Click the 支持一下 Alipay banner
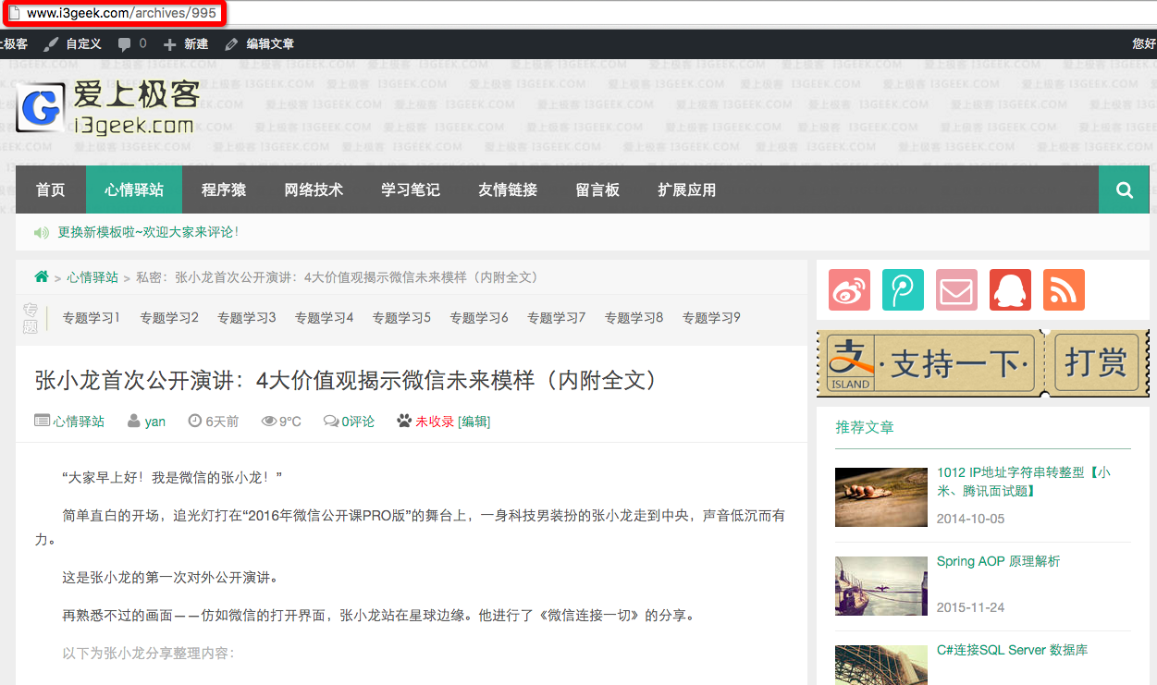Image resolution: width=1157 pixels, height=685 pixels. [930, 363]
